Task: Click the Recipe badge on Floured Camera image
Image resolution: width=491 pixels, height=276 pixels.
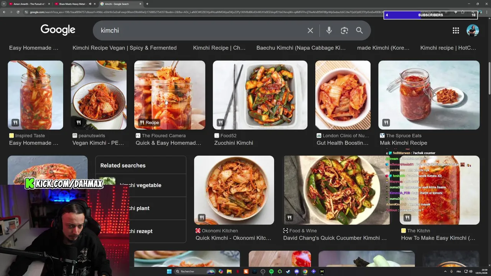Action: [x=149, y=123]
